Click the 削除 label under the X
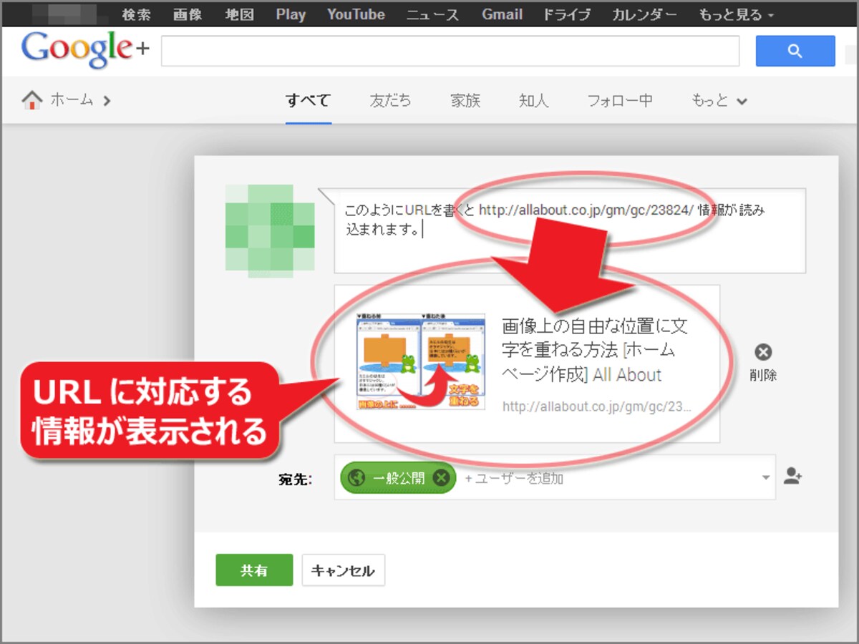 [x=764, y=375]
